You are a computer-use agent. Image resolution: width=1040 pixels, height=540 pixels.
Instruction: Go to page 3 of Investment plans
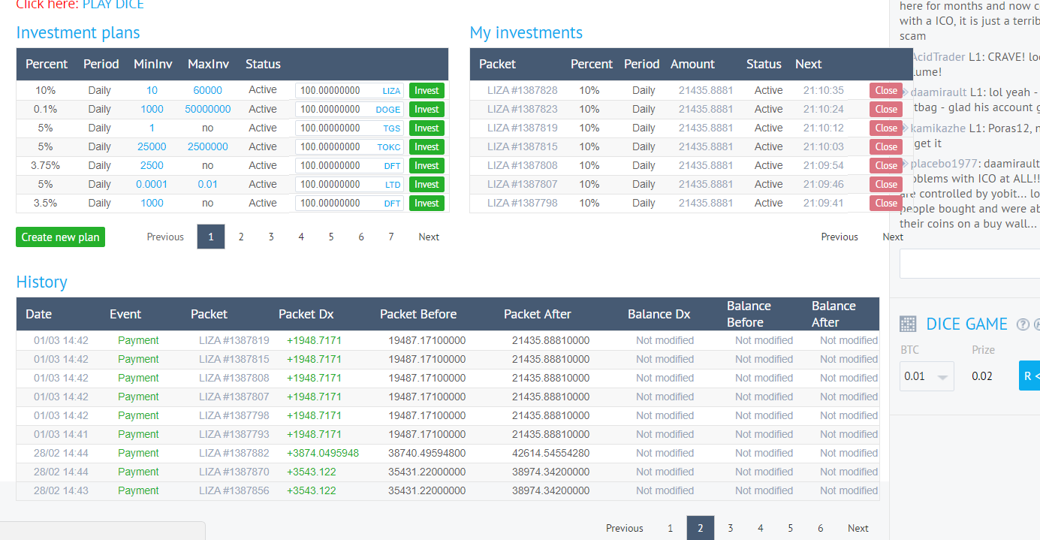click(271, 237)
